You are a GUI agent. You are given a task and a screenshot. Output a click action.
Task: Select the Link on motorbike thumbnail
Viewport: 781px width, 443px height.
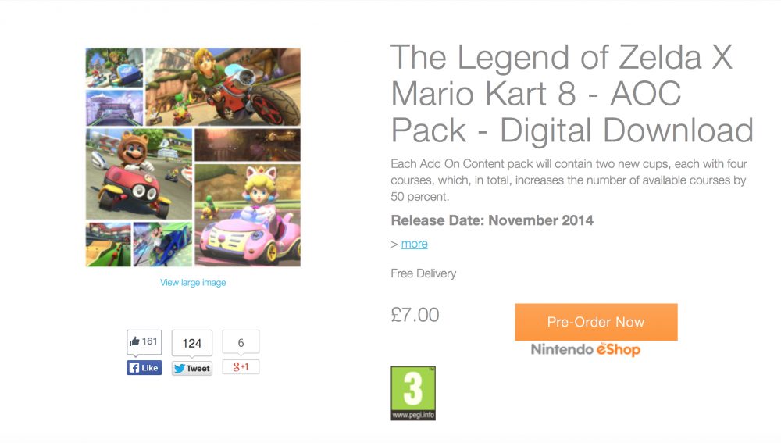click(223, 87)
